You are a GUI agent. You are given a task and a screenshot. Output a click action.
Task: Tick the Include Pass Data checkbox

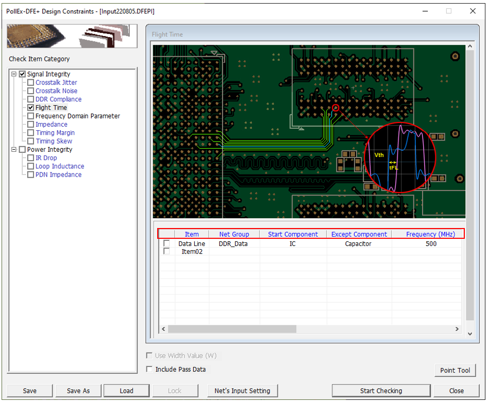[149, 370]
